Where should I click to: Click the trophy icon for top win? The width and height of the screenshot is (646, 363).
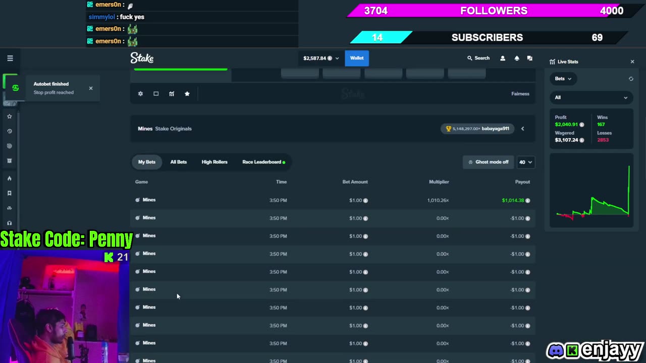coord(448,129)
